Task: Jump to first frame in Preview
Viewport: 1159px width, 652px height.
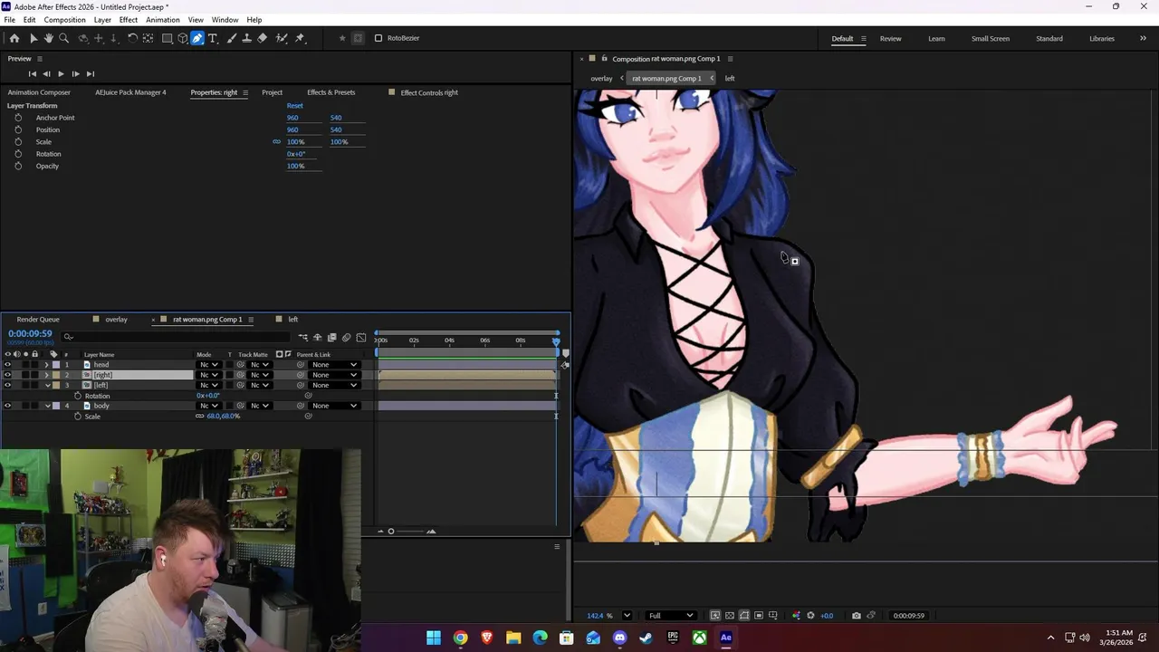Action: point(33,73)
